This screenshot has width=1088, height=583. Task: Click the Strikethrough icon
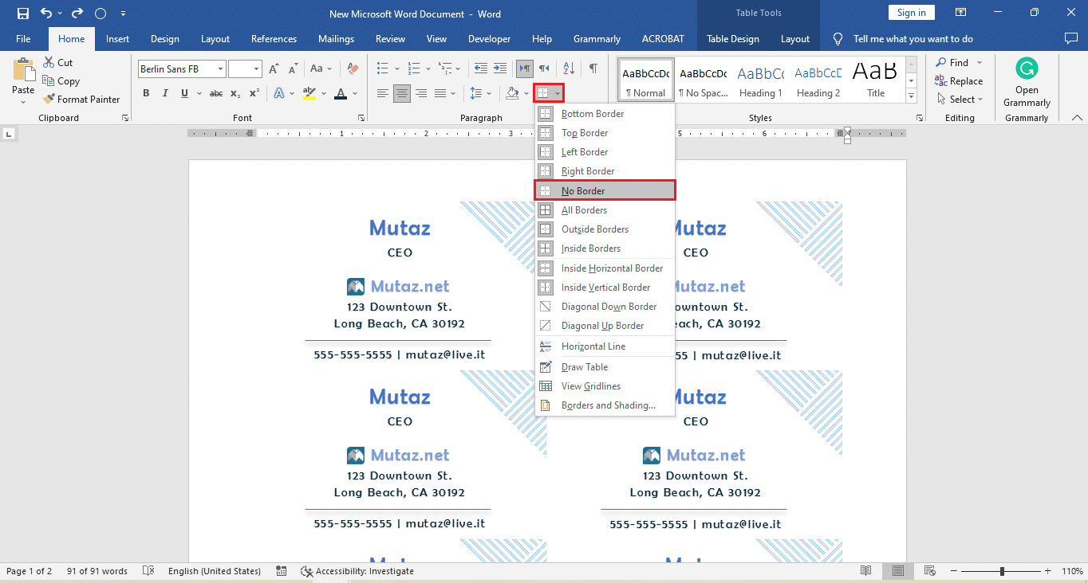point(215,93)
